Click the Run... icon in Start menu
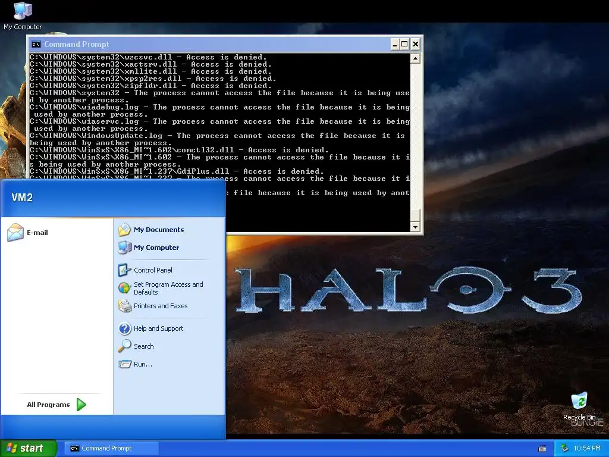 125,364
